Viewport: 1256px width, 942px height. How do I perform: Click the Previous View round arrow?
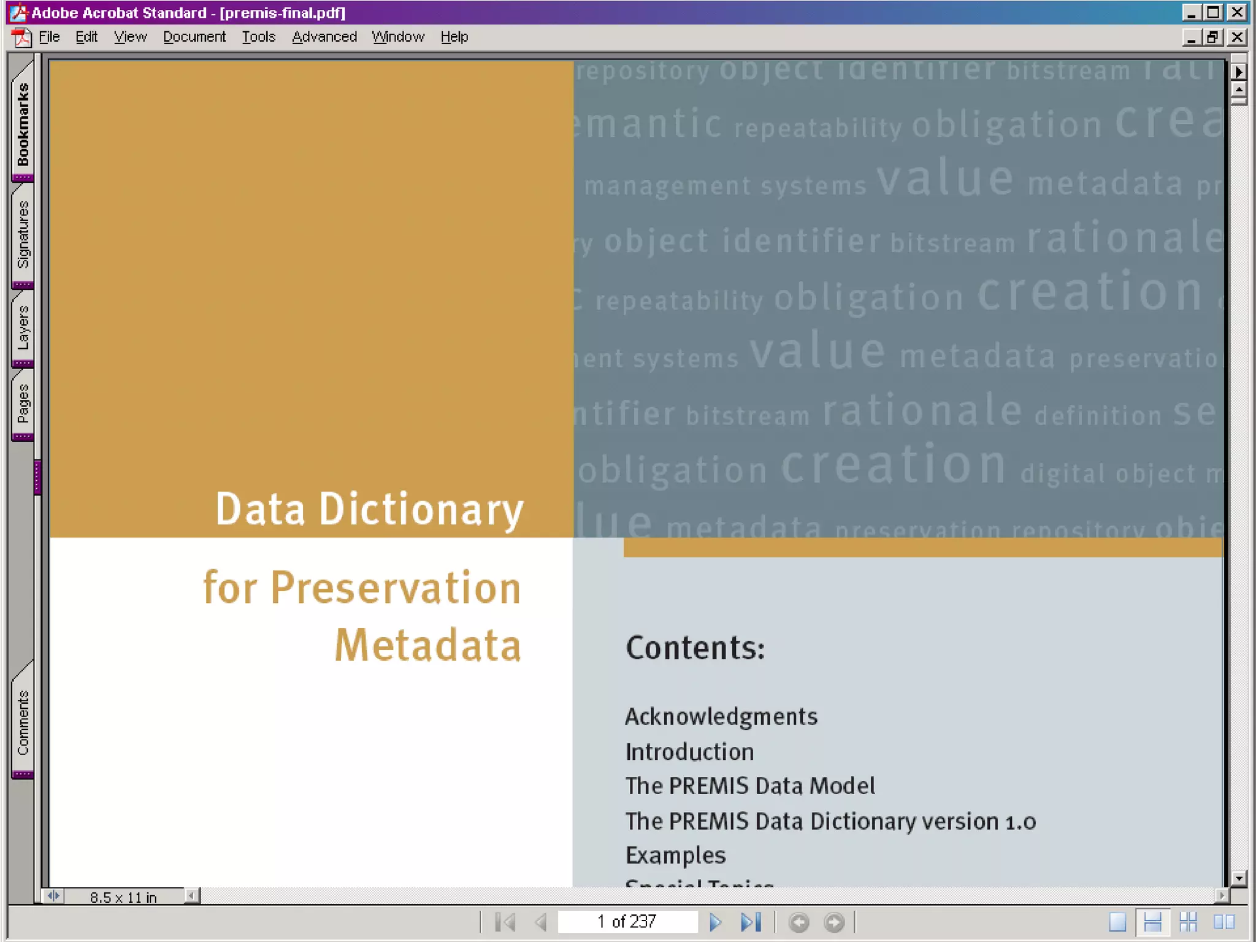coord(798,922)
